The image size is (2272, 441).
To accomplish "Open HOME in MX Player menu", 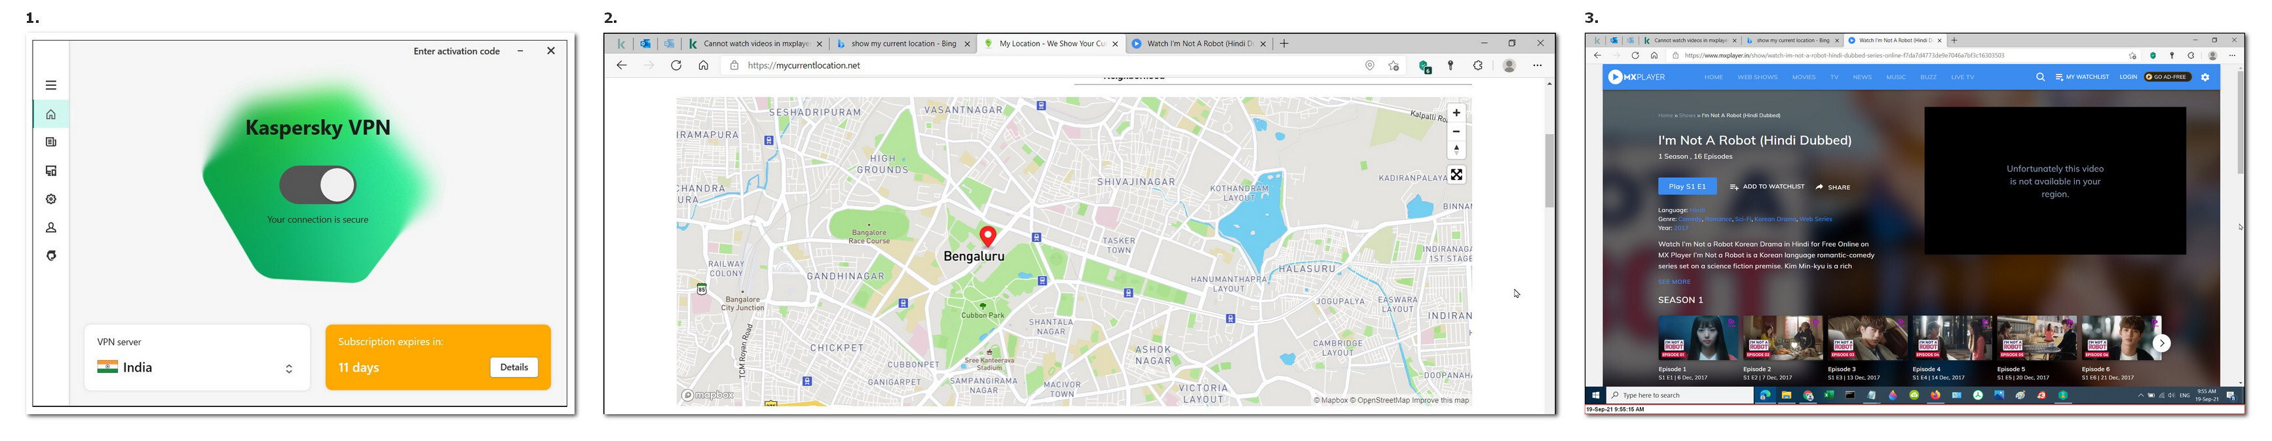I will click(1713, 77).
